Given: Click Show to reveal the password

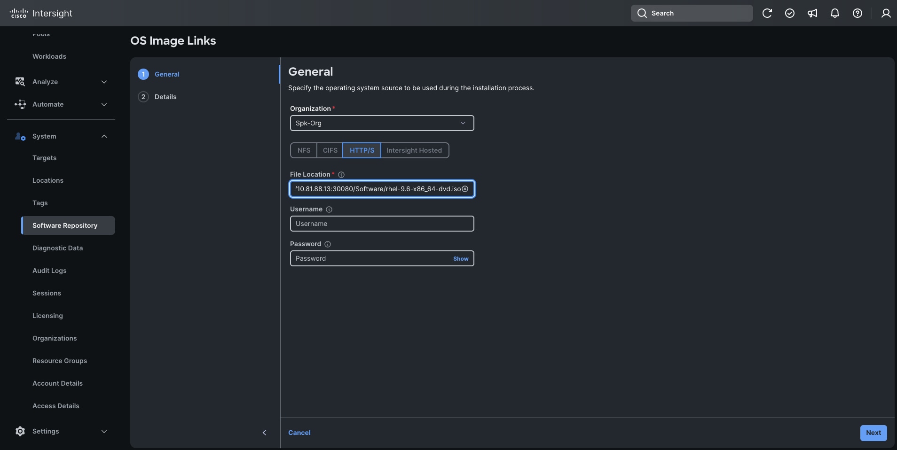Looking at the screenshot, I should pos(460,258).
